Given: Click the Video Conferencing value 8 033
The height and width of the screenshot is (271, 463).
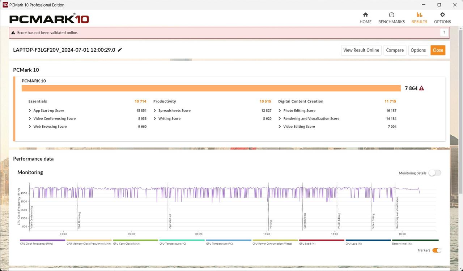Looking at the screenshot, I should click(x=142, y=118).
